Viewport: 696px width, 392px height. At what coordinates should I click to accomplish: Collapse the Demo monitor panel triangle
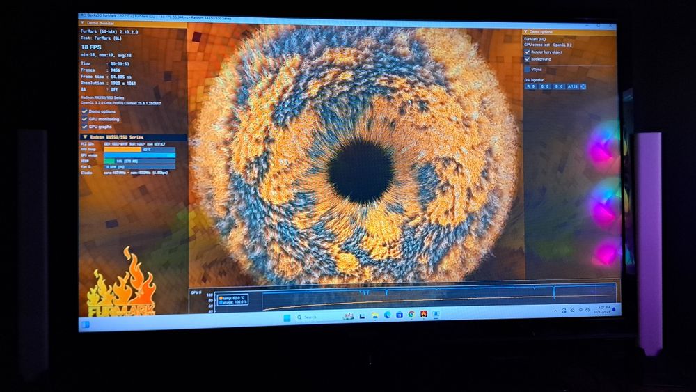point(83,23)
